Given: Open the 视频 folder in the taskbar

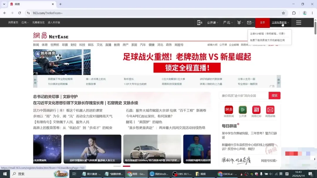Looking at the screenshot, I should pos(201,174).
